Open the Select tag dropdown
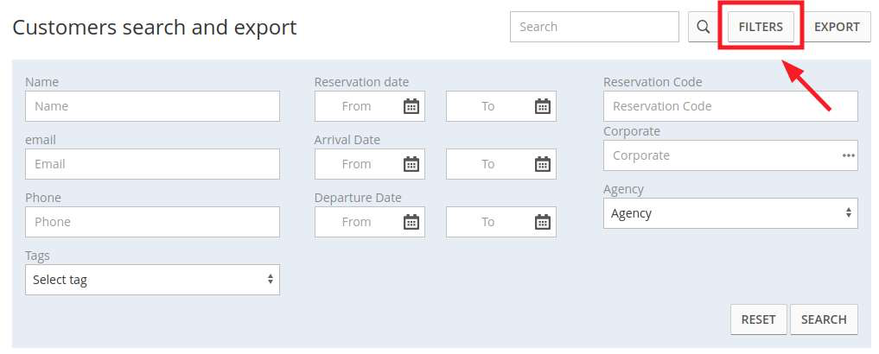The image size is (879, 354). pos(152,280)
